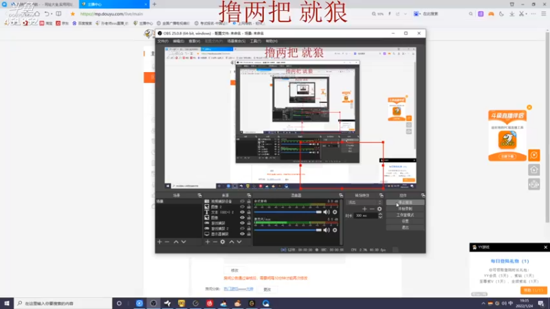
Task: Toggle lock on video capture device source
Action: coord(249,201)
